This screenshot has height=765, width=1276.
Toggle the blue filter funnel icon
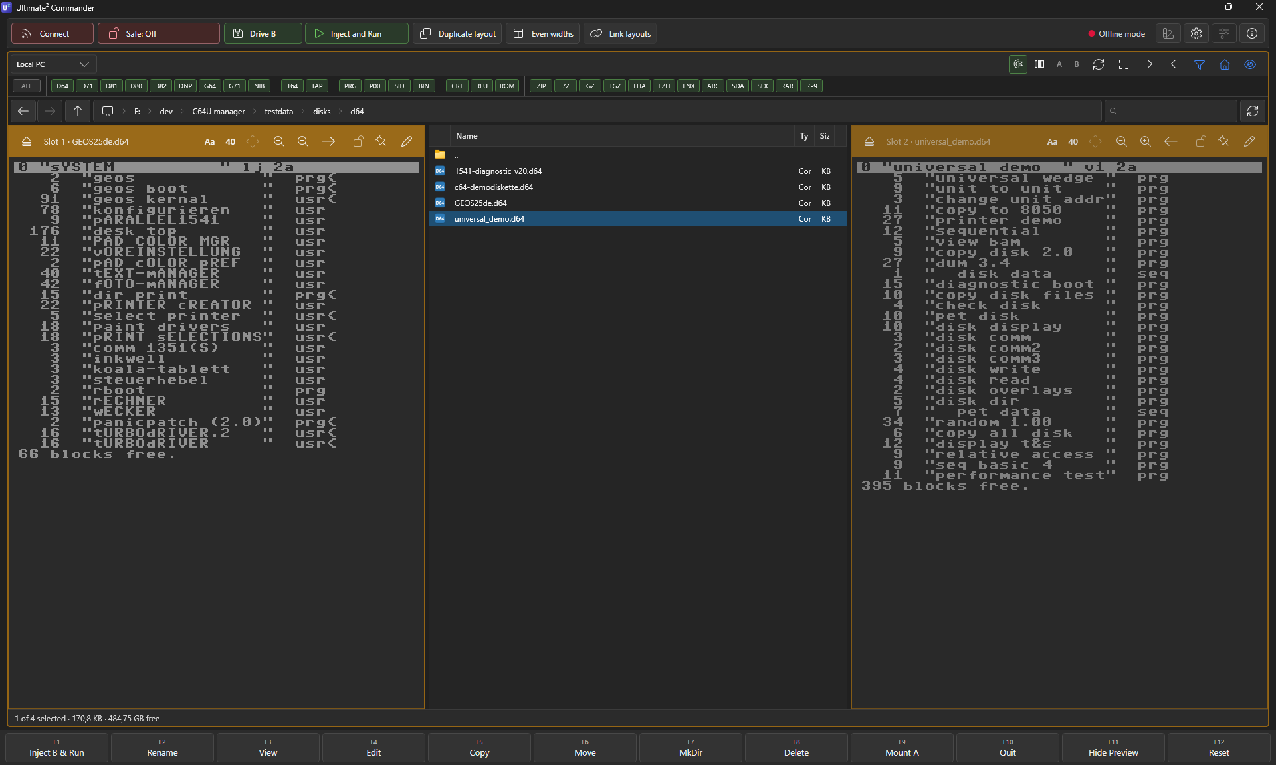[1200, 64]
